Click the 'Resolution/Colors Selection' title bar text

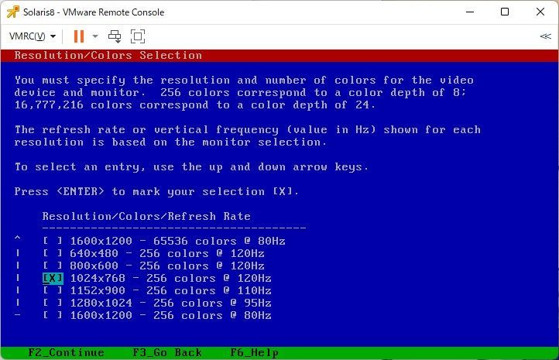(x=108, y=56)
